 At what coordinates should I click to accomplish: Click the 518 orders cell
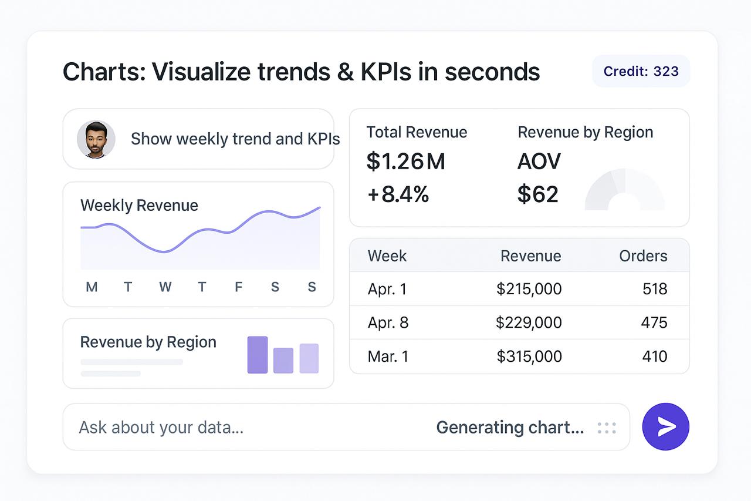[x=655, y=289]
